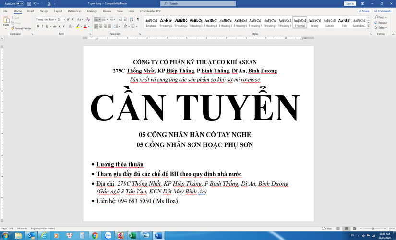The image size is (396, 240).
Task: Click the Undo arrow in the title bar
Action: 36,3
